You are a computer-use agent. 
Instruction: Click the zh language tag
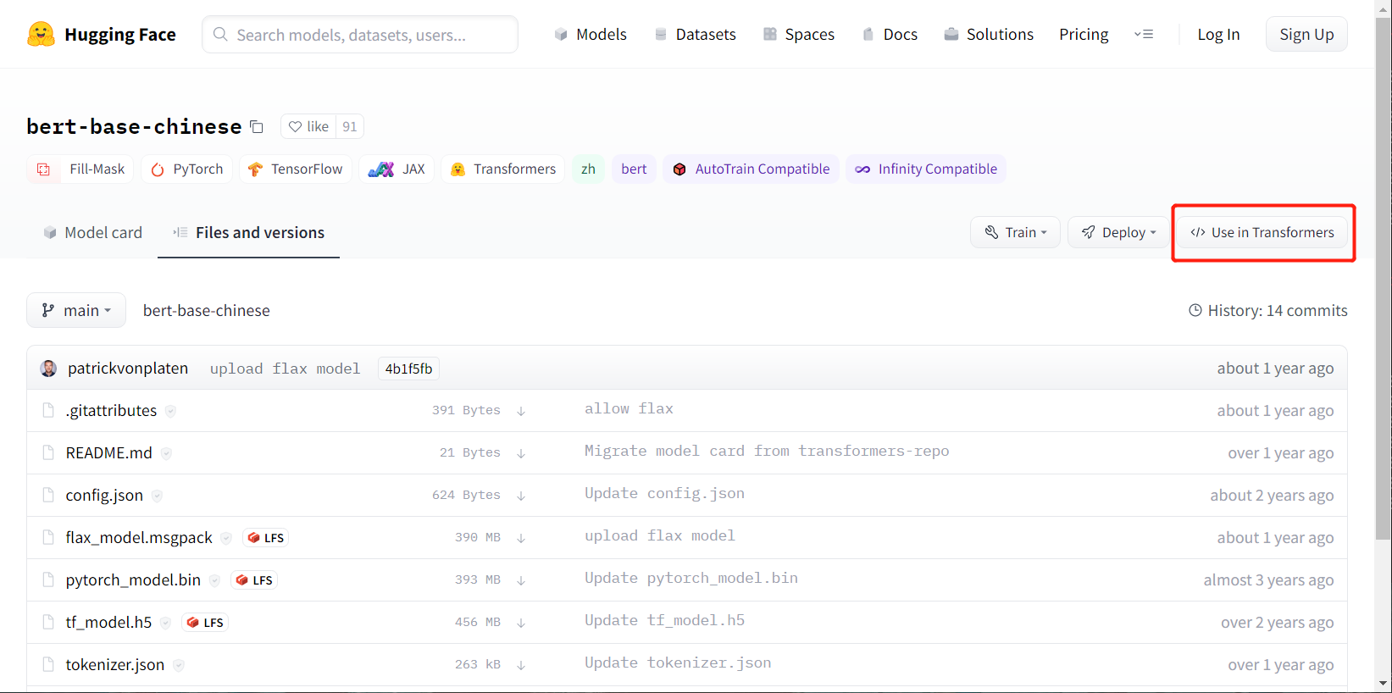point(588,169)
